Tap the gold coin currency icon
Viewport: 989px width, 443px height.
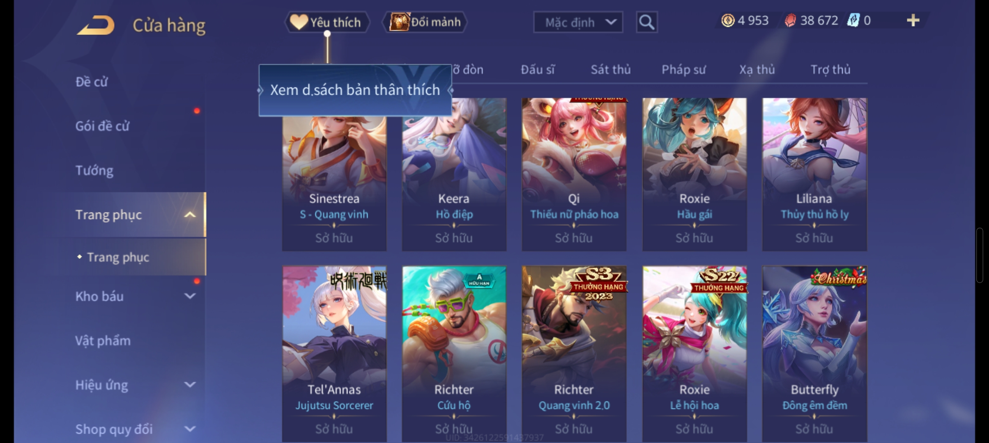[x=728, y=20]
